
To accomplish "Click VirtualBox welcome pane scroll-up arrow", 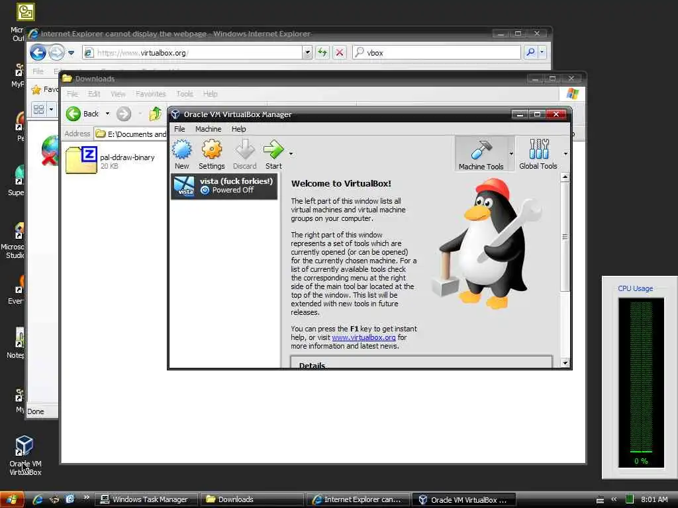I will click(565, 177).
